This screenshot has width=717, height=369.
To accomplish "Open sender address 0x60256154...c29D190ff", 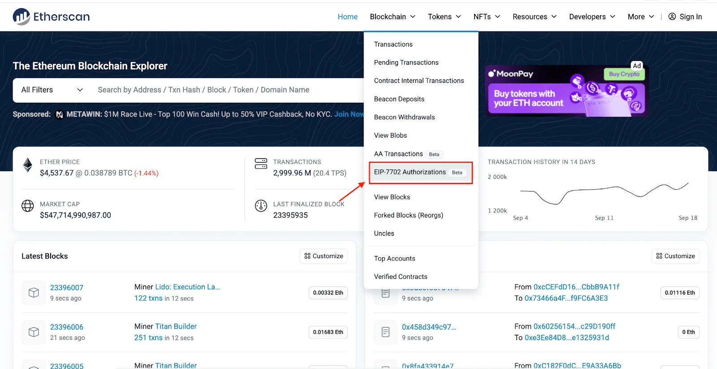I will [x=574, y=326].
